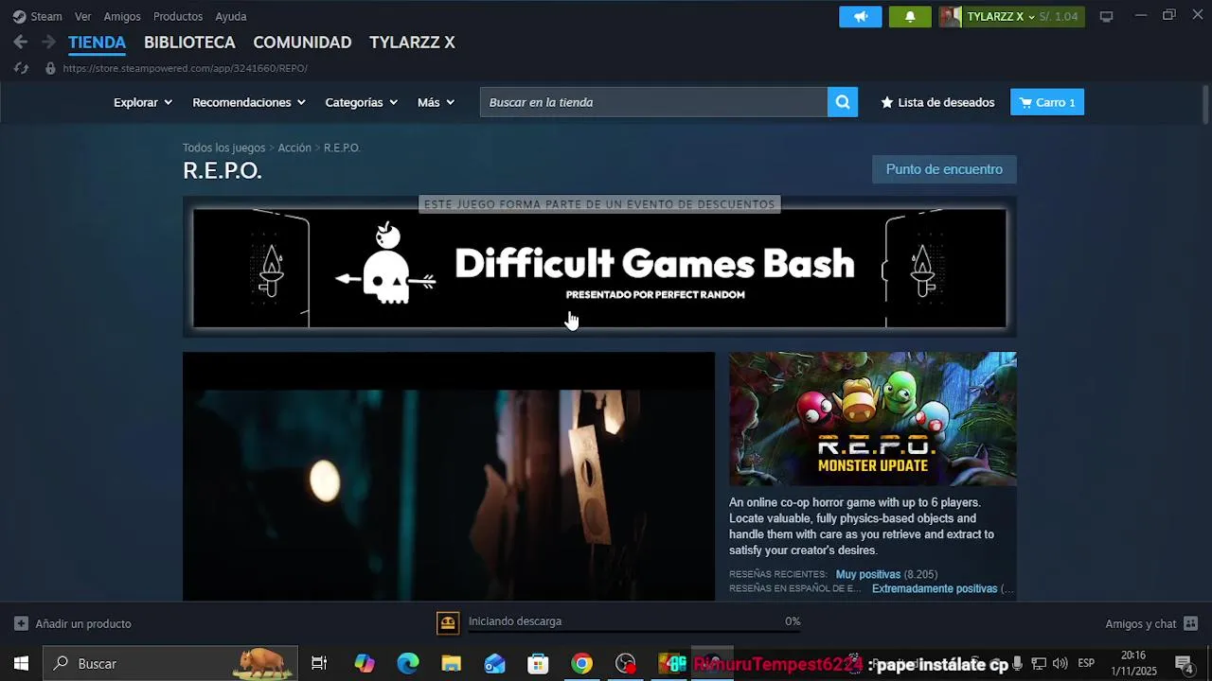
Task: Open Task View on the taskbar
Action: (319, 663)
